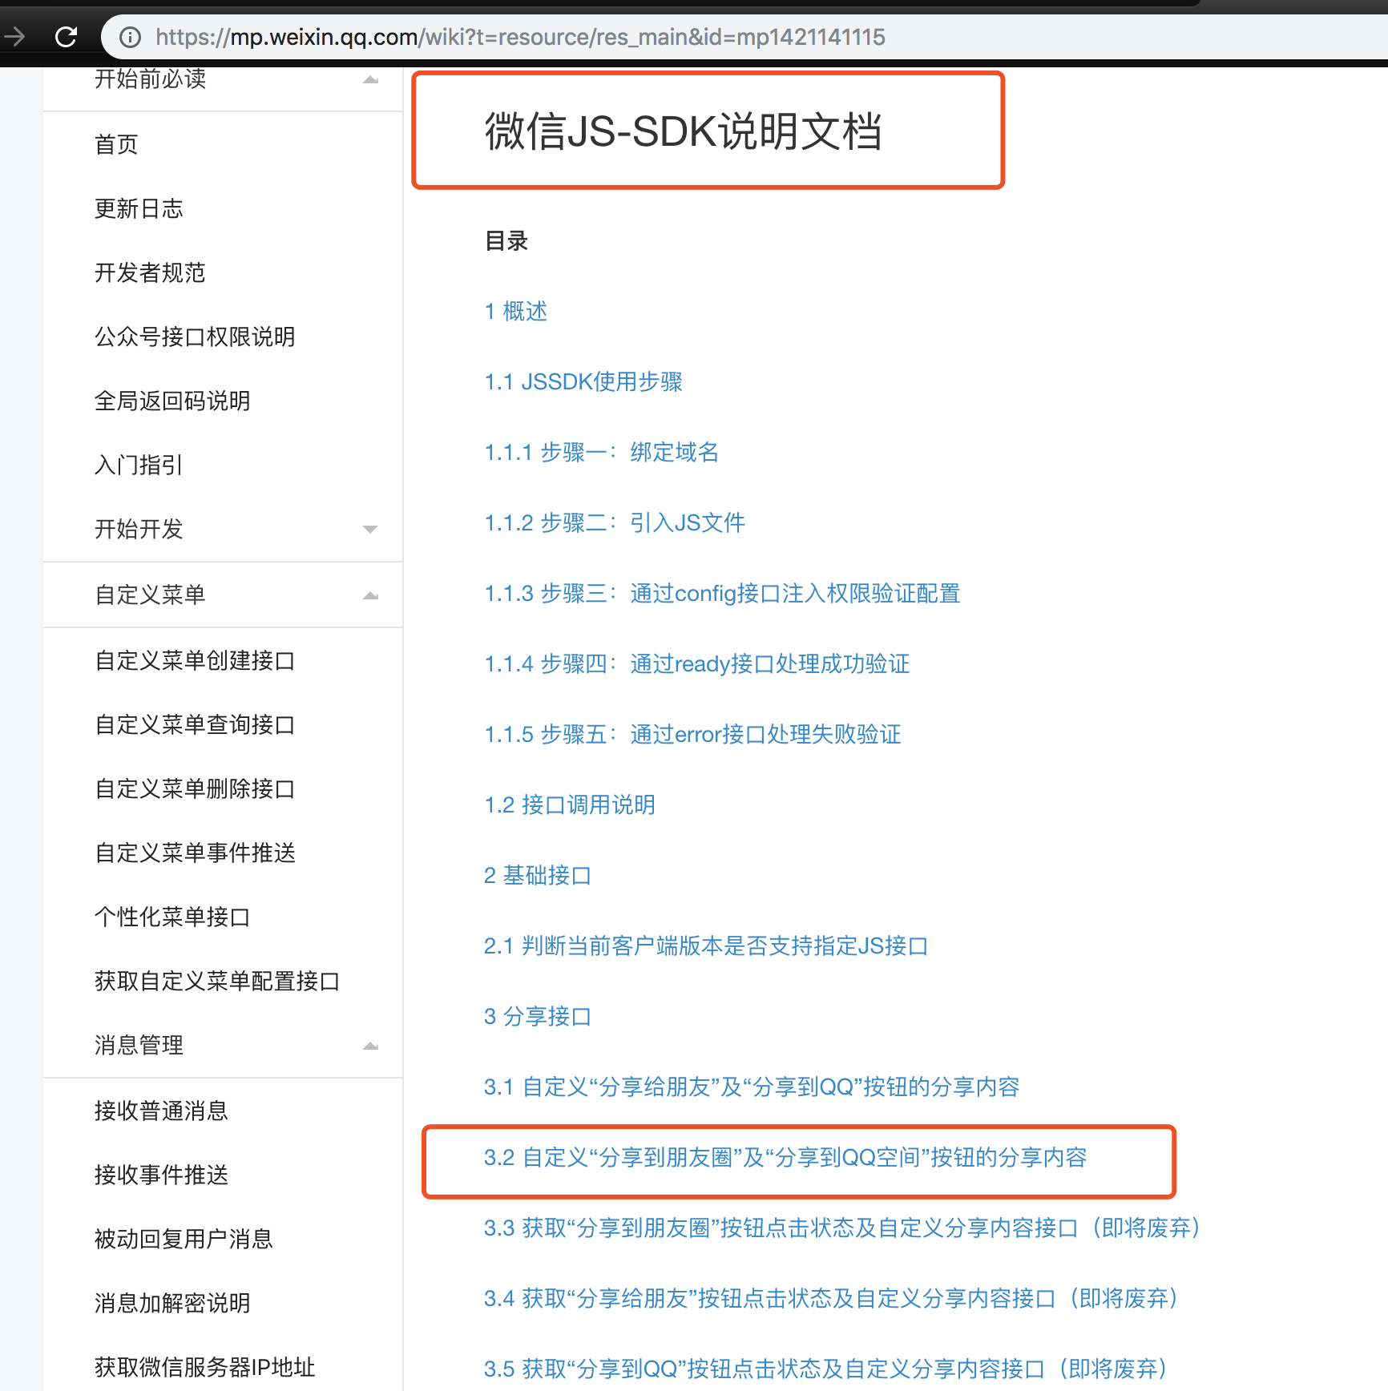Select 公众号接口权限说明 in sidebar
The width and height of the screenshot is (1388, 1391).
pos(195,337)
